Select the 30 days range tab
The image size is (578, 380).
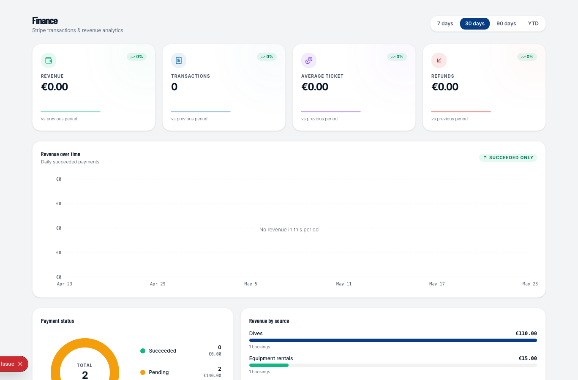click(x=475, y=24)
